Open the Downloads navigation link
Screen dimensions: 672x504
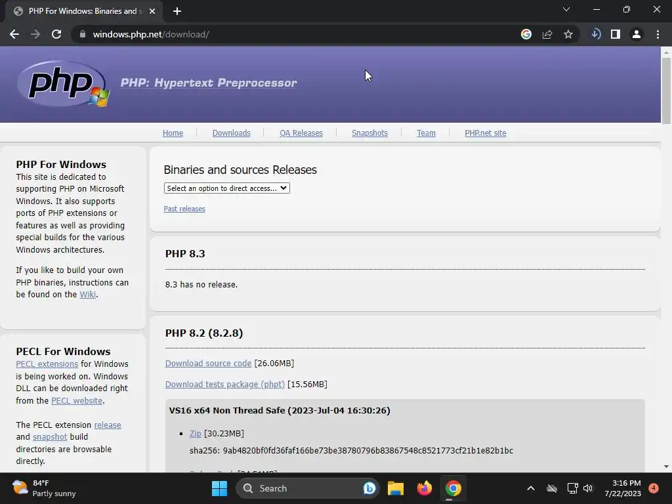232,133
